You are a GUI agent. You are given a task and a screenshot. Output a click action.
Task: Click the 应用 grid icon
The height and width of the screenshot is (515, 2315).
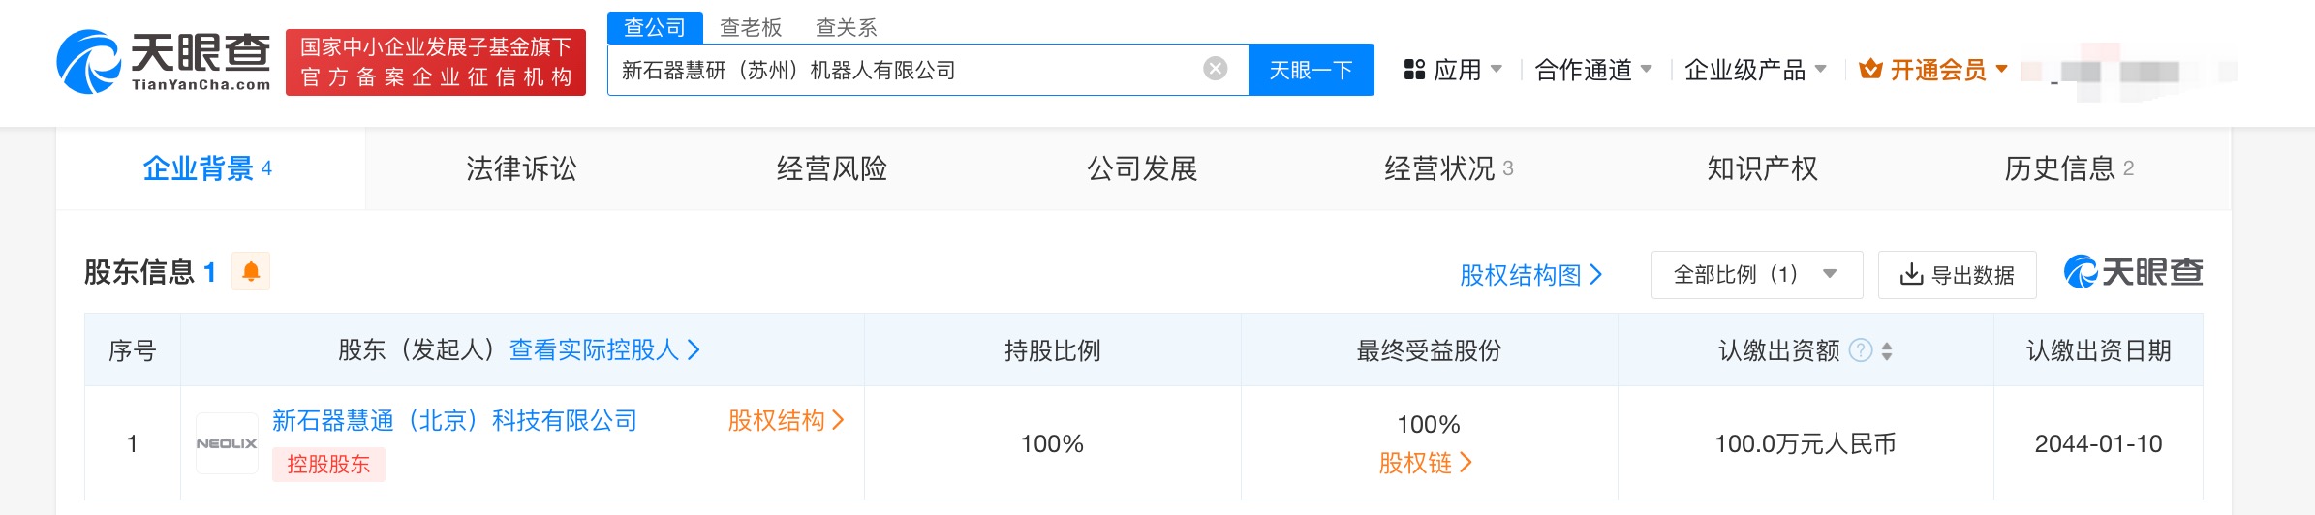pos(1414,70)
